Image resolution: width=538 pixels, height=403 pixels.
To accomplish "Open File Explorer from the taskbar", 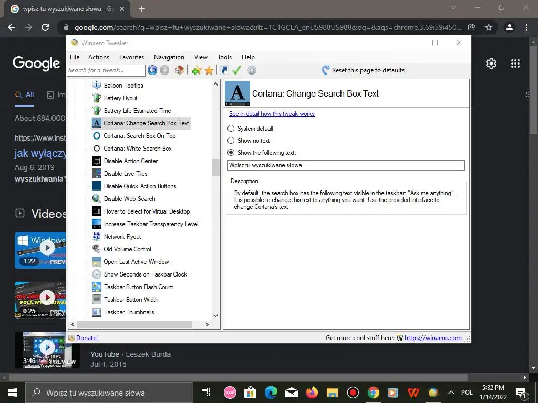I will [x=332, y=393].
